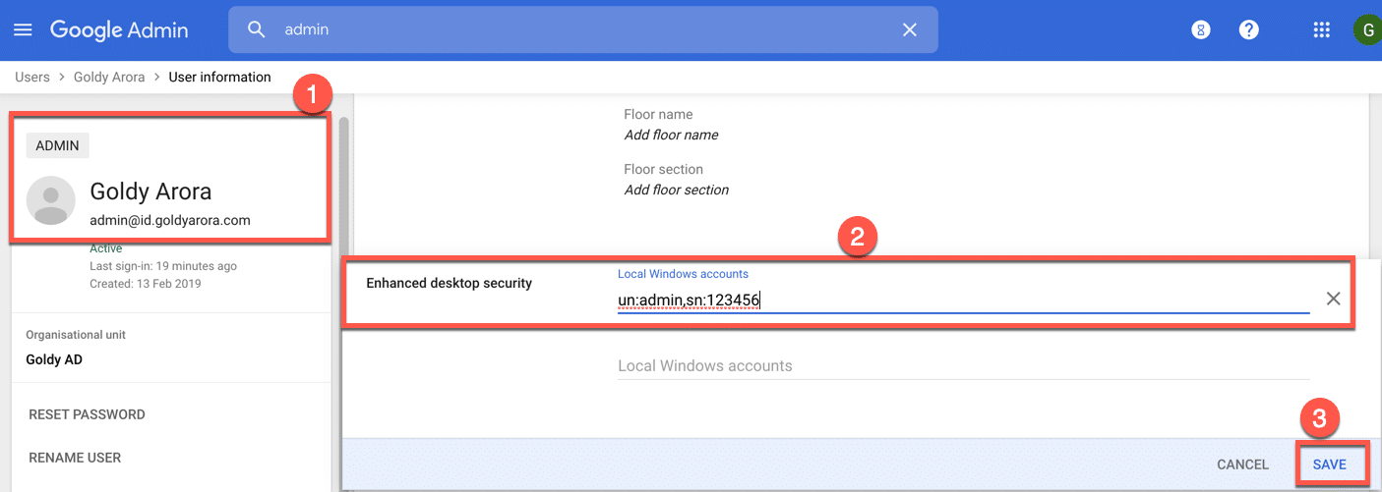
Task: Click Last sign-in: 19 minutes ago
Action: pyautogui.click(x=163, y=266)
